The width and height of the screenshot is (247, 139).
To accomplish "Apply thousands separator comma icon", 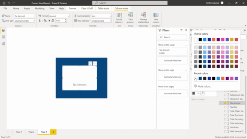I will 49,20.
